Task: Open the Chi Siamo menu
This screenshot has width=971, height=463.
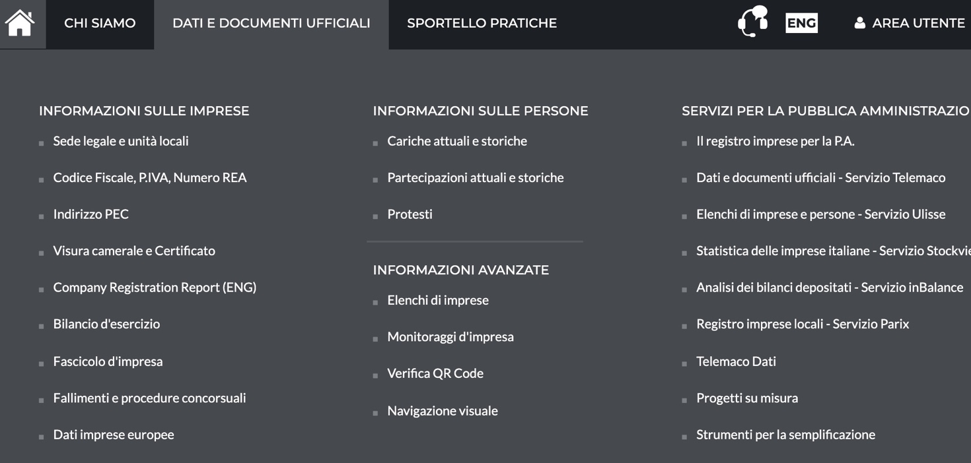Action: coord(100,23)
